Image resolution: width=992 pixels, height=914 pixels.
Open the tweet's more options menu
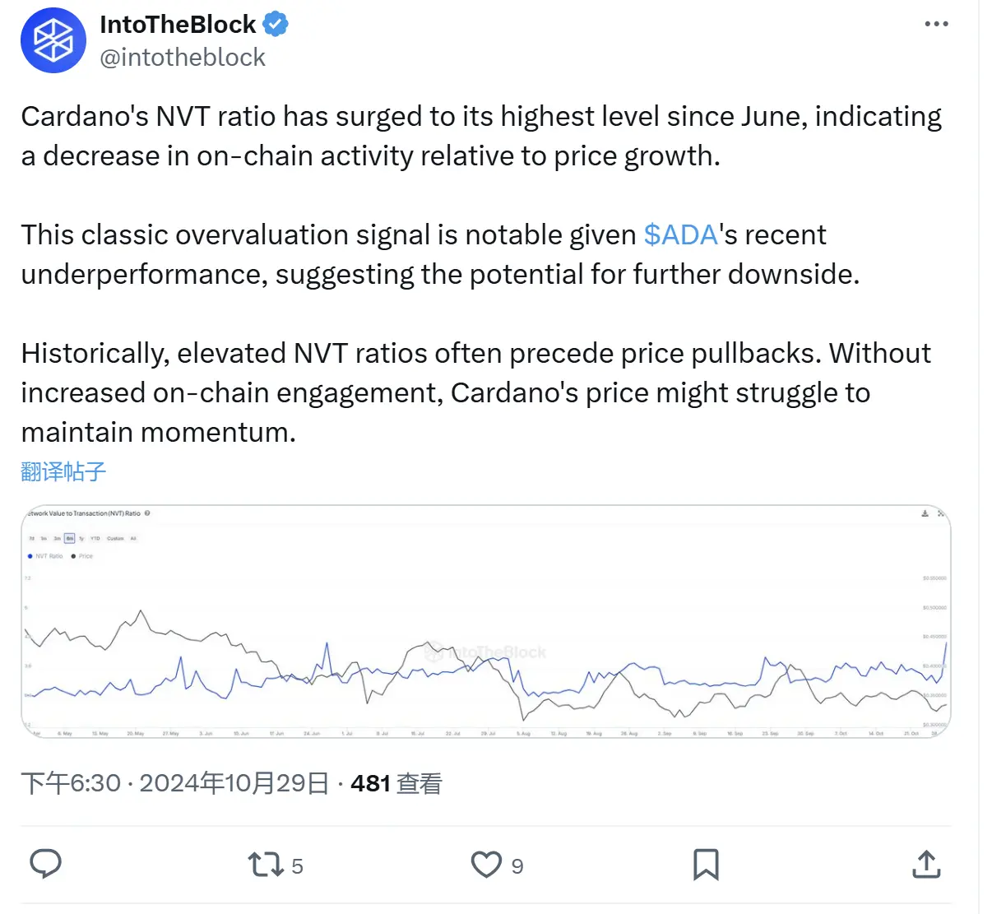pos(935,24)
